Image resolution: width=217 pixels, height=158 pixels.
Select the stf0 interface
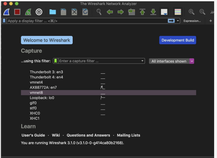(33, 108)
